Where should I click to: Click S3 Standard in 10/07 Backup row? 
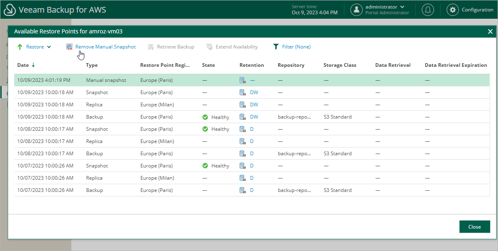337,190
